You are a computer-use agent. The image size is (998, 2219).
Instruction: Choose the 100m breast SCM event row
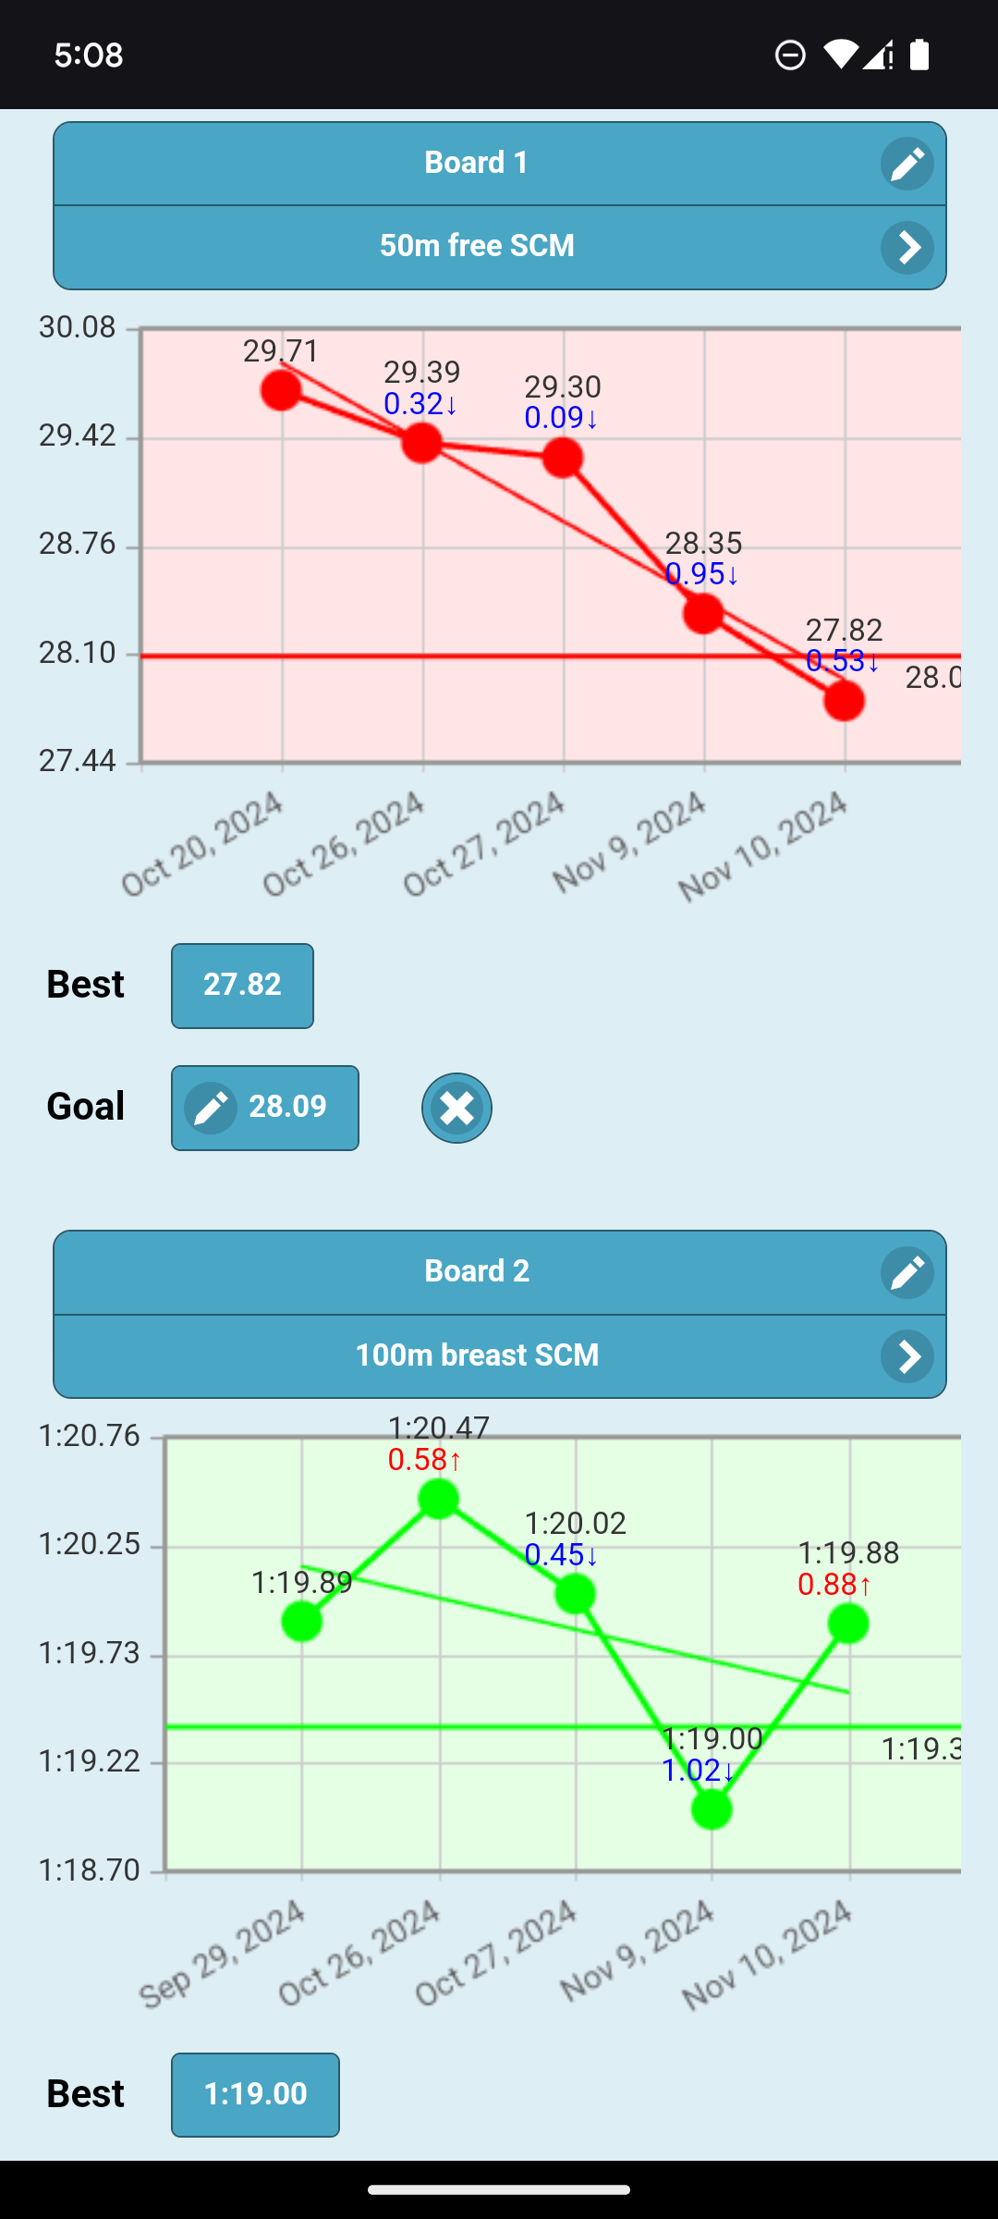click(476, 1356)
